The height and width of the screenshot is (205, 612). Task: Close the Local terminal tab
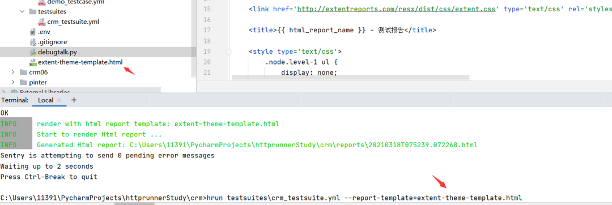(x=59, y=100)
